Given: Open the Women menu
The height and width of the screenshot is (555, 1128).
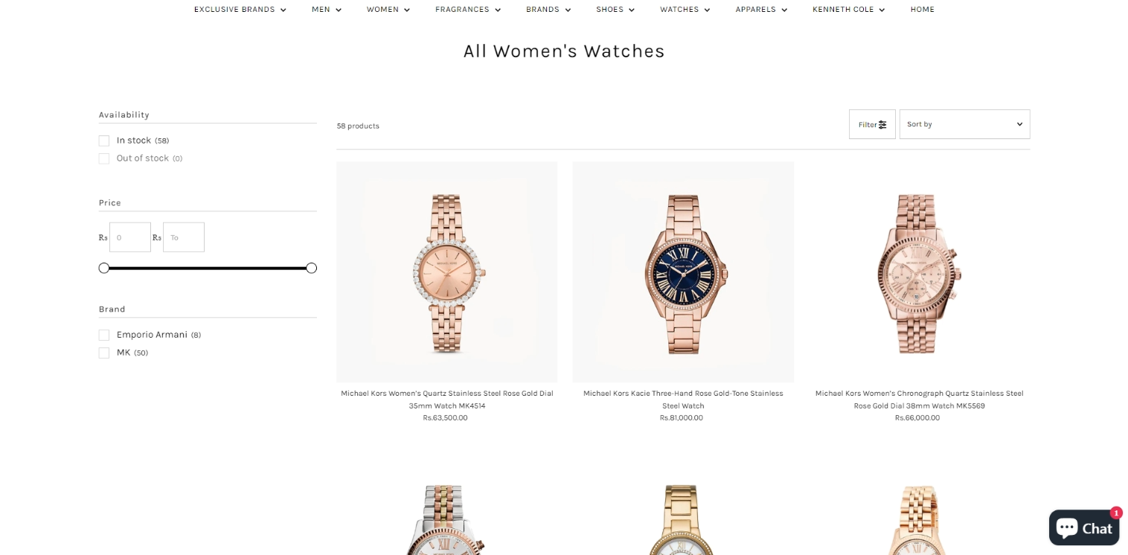Looking at the screenshot, I should tap(388, 10).
